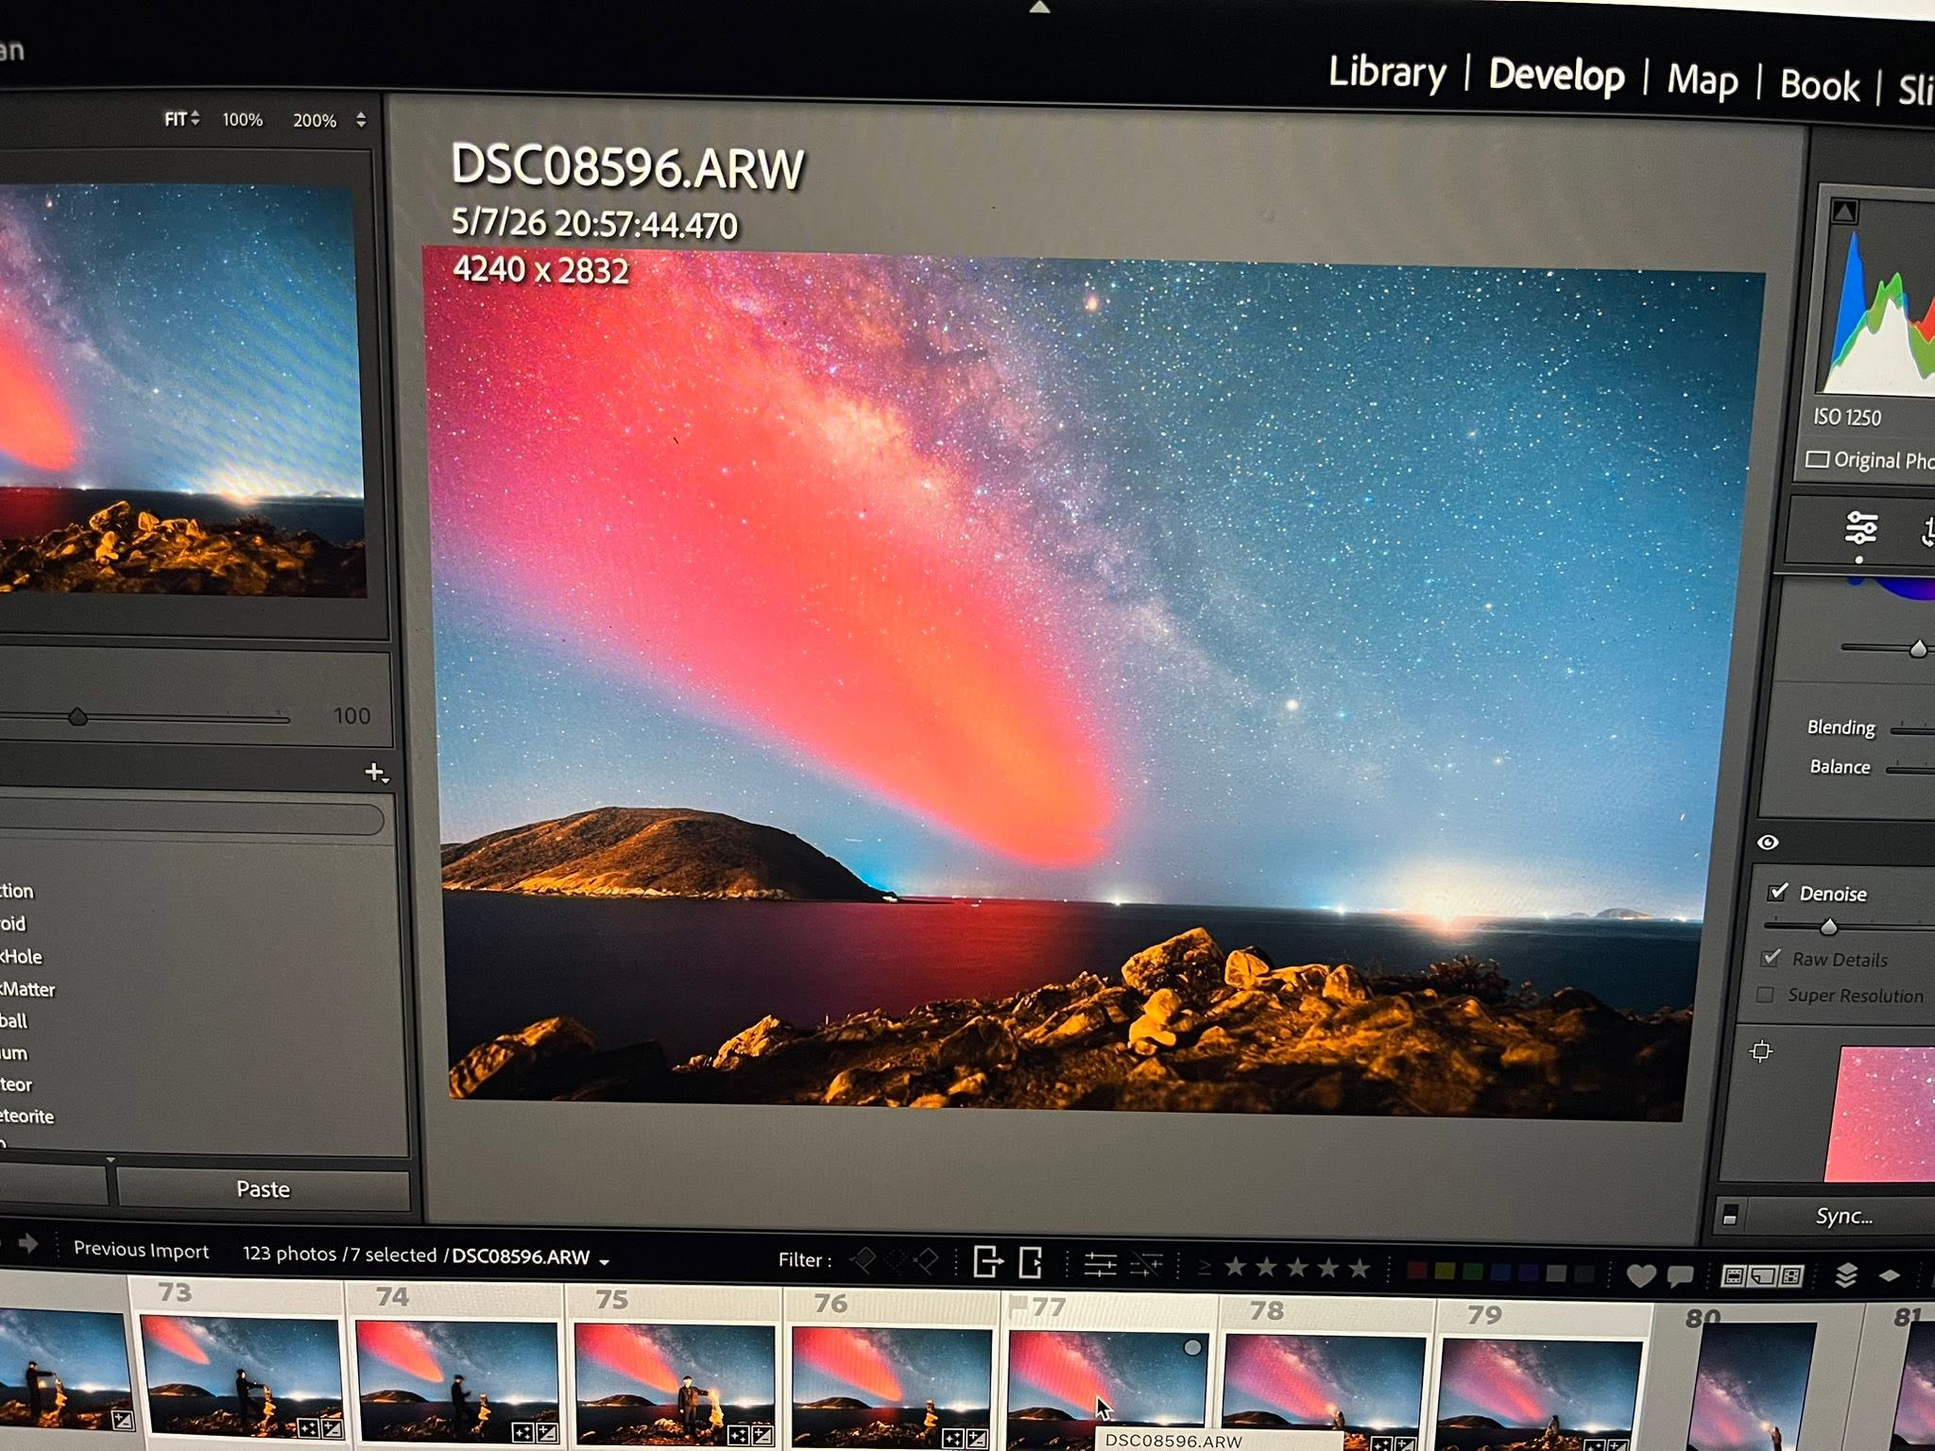Viewport: 1935px width, 1451px height.
Task: Click the Paste button
Action: (263, 1189)
